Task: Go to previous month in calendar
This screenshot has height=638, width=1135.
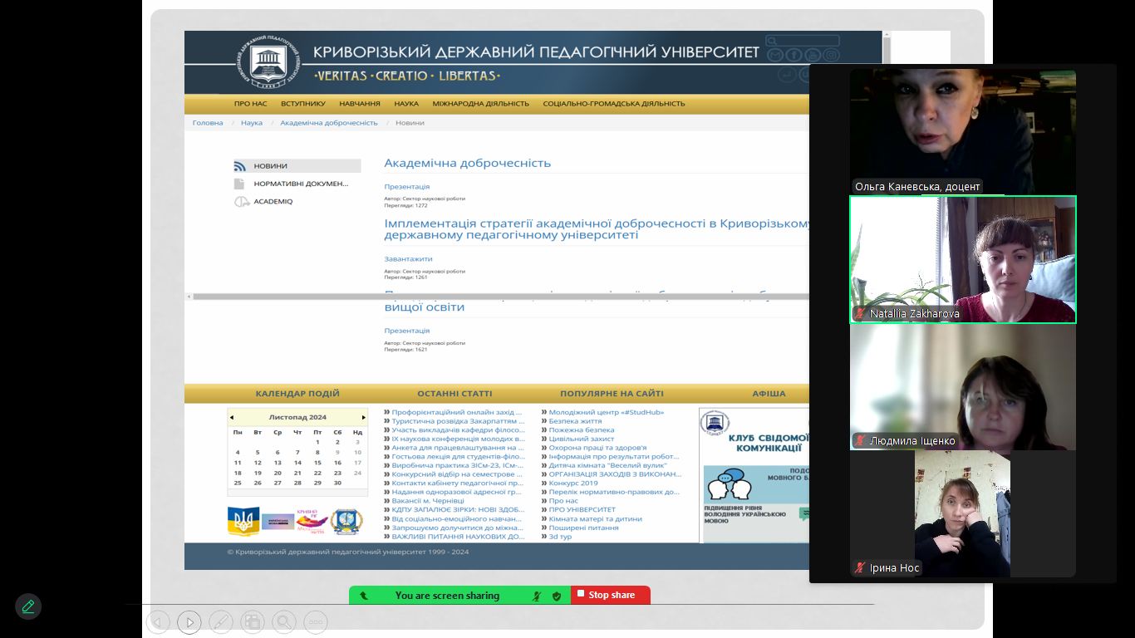Action: pos(232,417)
